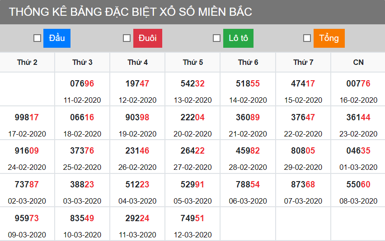Click result 07696 dated 11-02-2020
385x241 pixels.
(82, 84)
